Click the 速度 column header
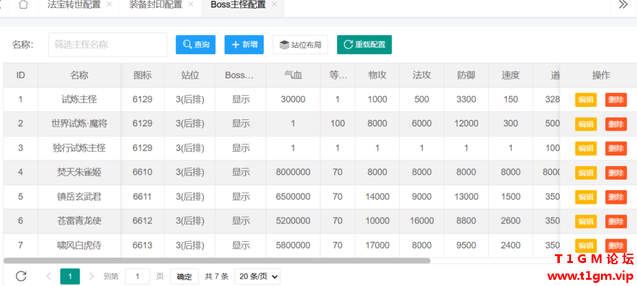Viewport: 637px width, 286px height. coord(511,75)
